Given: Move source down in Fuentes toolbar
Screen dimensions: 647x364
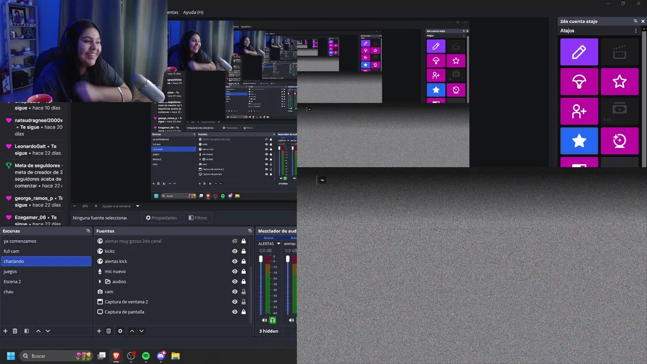Looking at the screenshot, I should pos(142,331).
